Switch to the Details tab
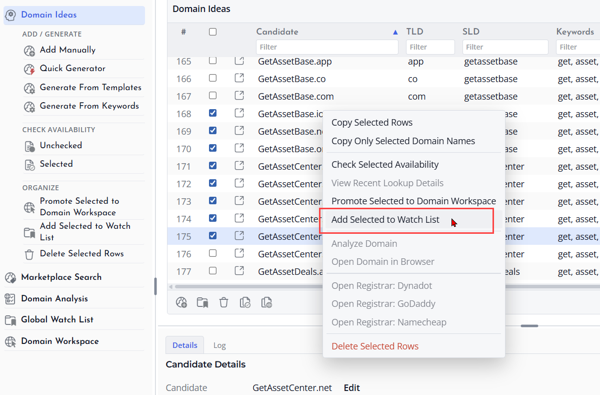The width and height of the screenshot is (600, 395). [185, 345]
